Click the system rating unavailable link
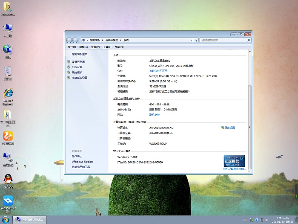This screenshot has height=224, width=298. pos(158,71)
